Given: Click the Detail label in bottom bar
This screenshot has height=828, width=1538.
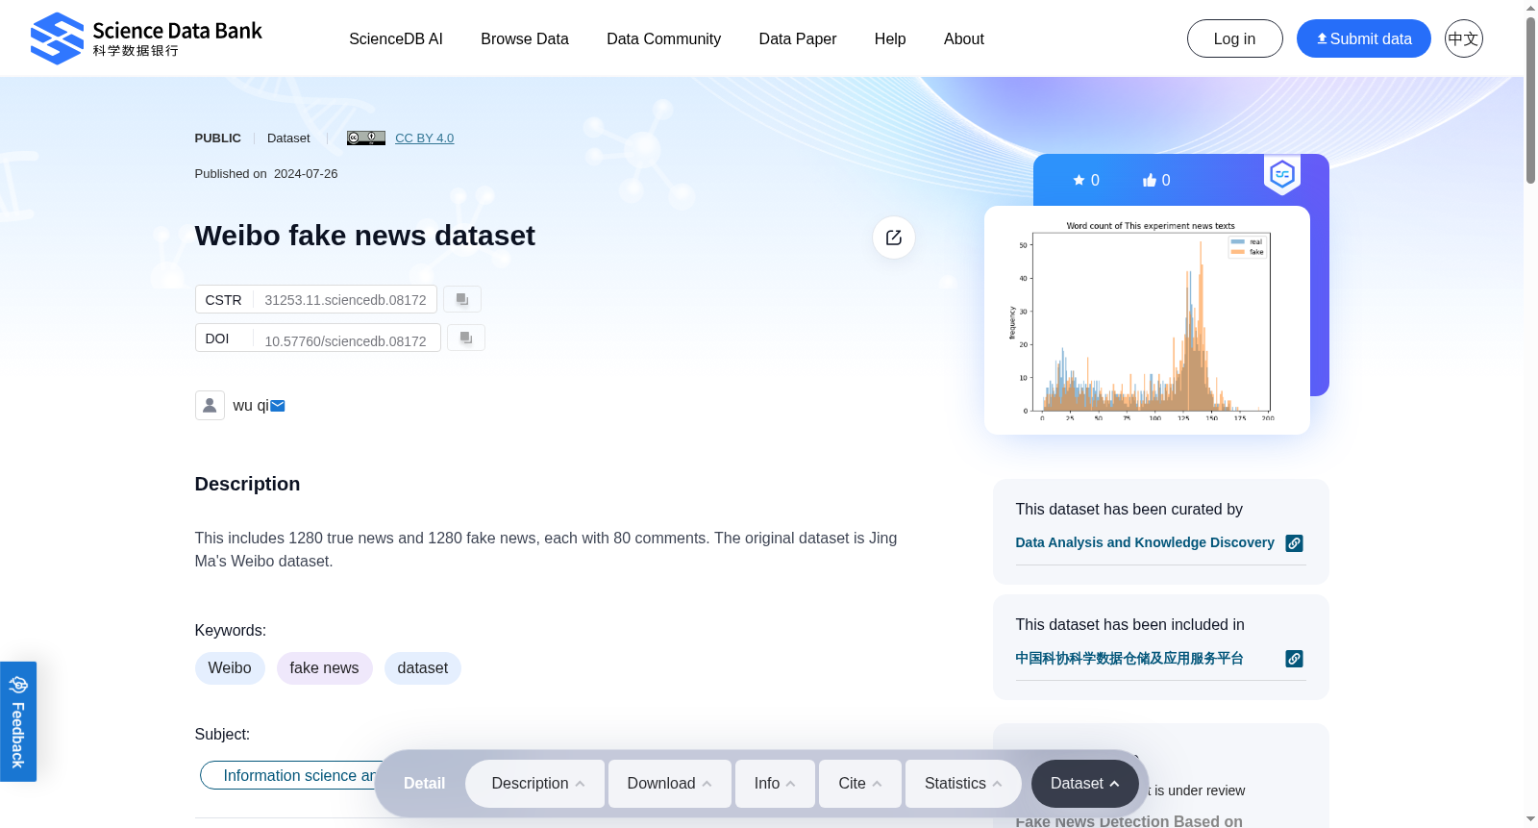Looking at the screenshot, I should 425,784.
